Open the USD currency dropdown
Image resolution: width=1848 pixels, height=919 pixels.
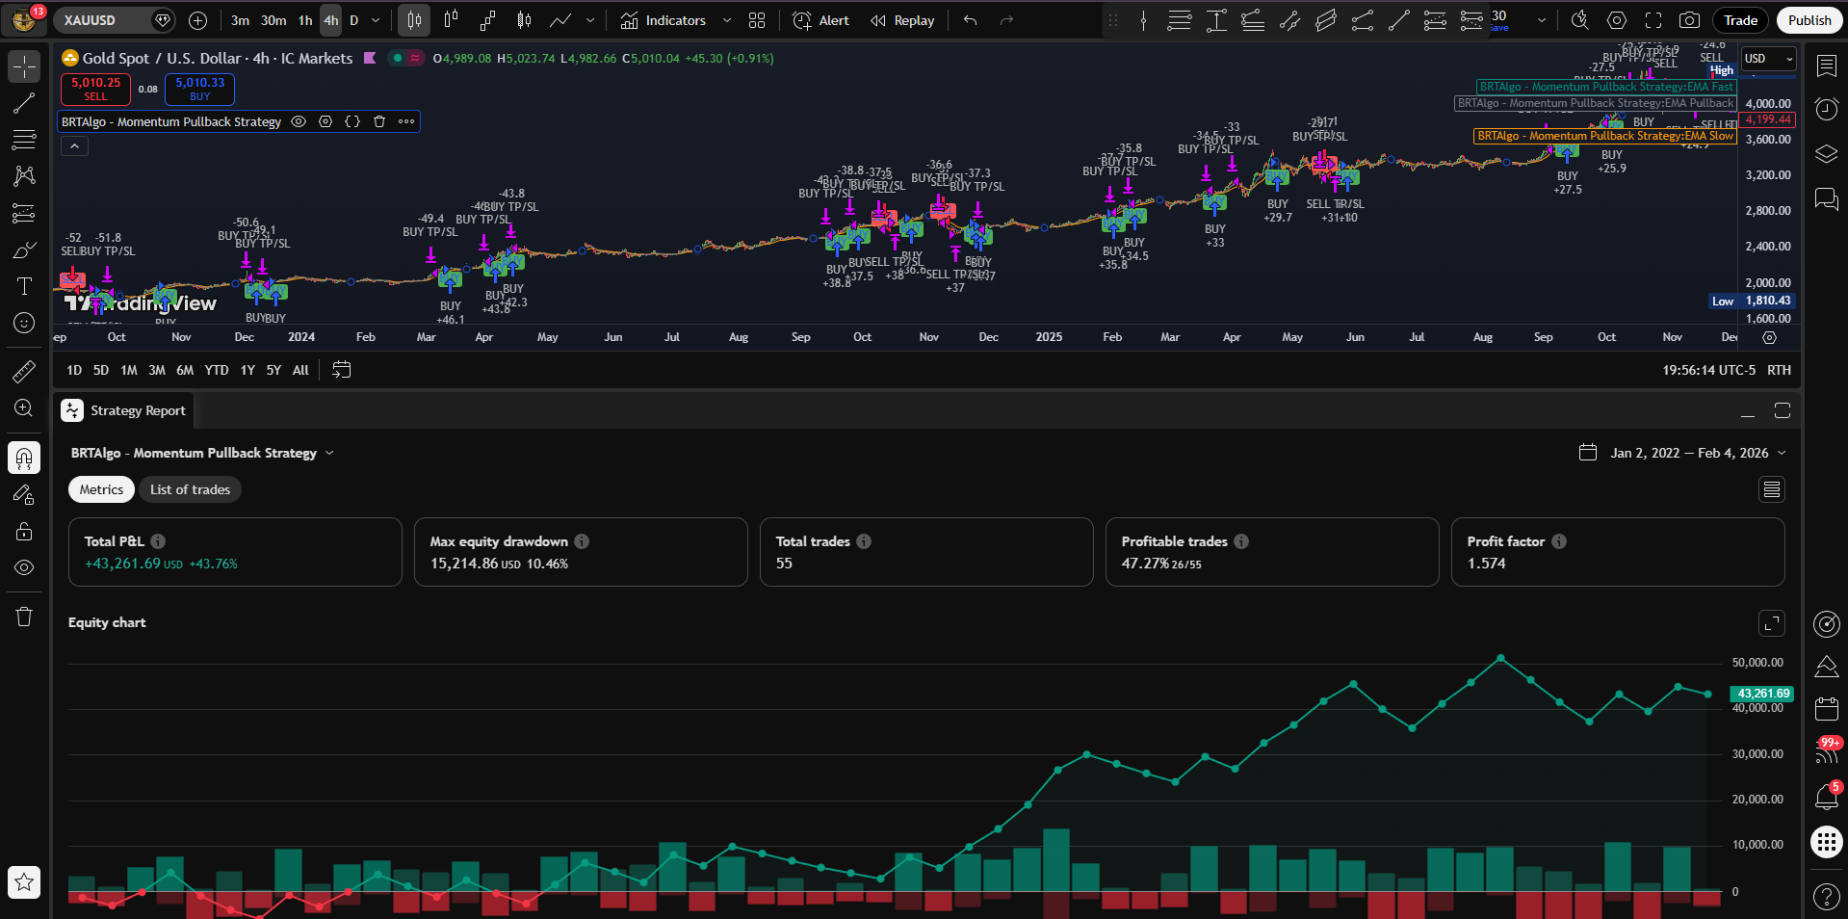pyautogui.click(x=1769, y=59)
